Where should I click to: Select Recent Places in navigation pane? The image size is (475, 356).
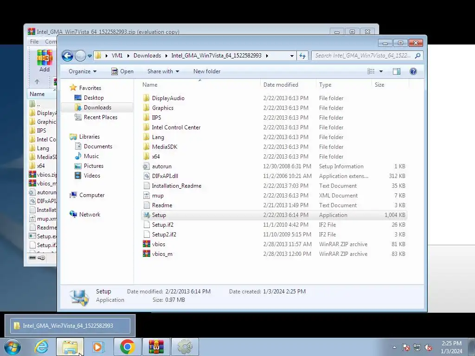point(100,117)
